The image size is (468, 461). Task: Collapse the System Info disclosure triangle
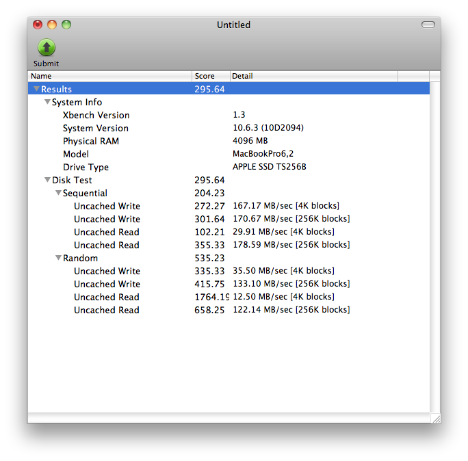coord(47,102)
